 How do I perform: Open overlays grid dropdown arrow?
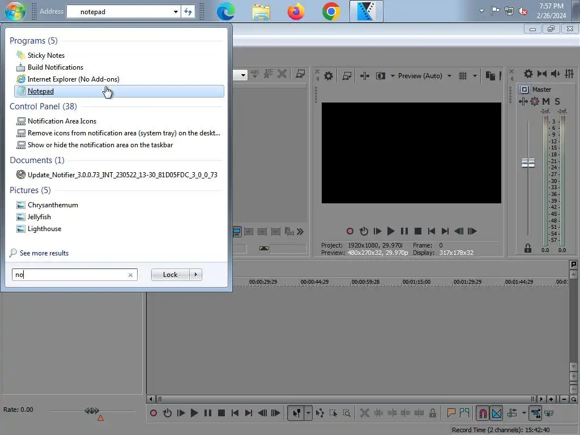pos(475,76)
